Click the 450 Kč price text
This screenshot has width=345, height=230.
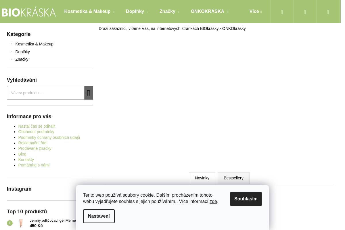36,226
